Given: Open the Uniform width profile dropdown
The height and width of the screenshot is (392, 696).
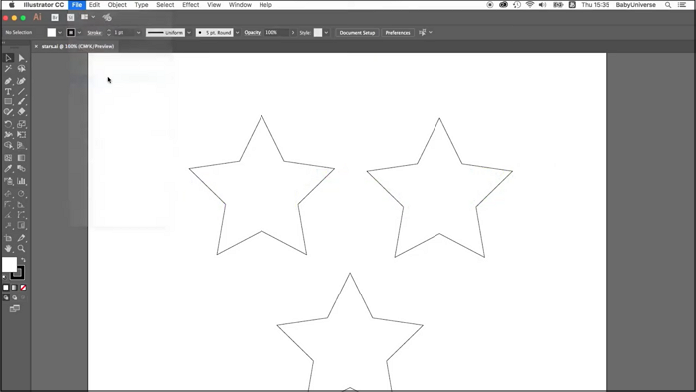Looking at the screenshot, I should [x=189, y=33].
